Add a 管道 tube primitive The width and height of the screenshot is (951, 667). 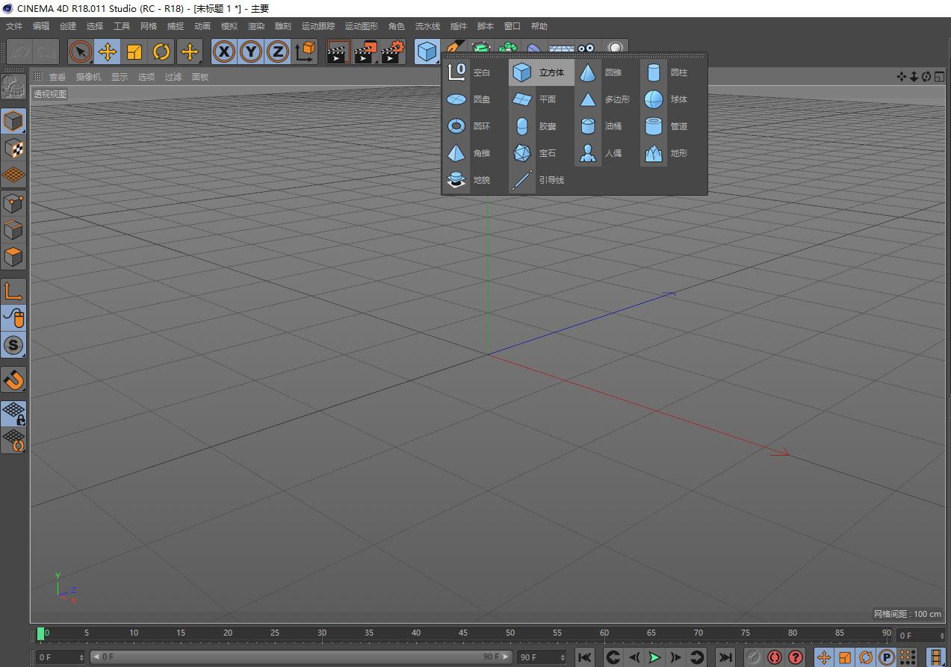point(672,126)
